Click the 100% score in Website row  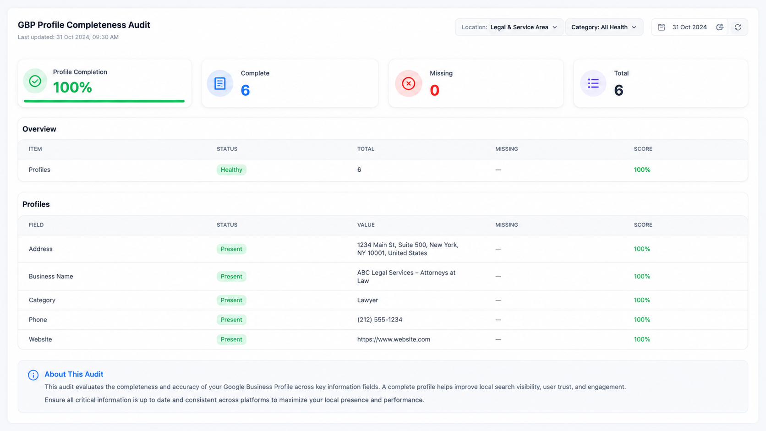click(x=642, y=339)
